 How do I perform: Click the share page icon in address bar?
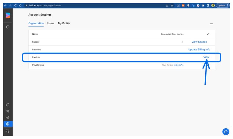[167, 5]
